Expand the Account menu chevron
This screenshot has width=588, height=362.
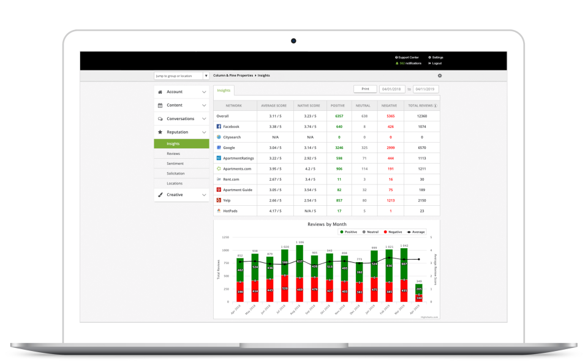[x=204, y=92]
